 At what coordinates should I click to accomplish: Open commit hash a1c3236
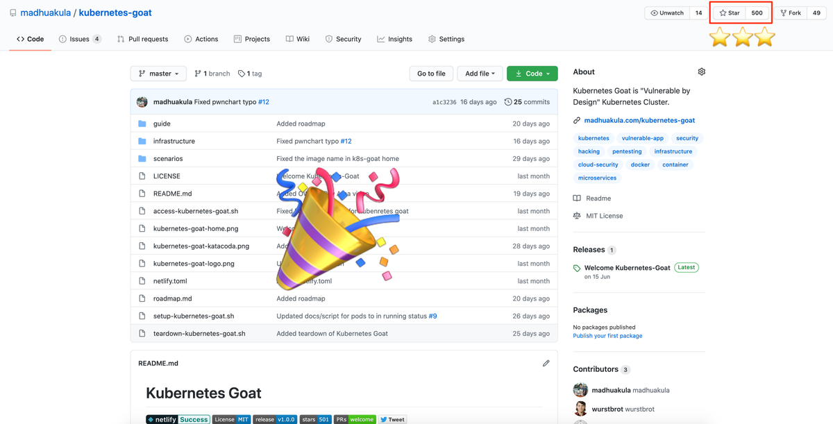(444, 102)
